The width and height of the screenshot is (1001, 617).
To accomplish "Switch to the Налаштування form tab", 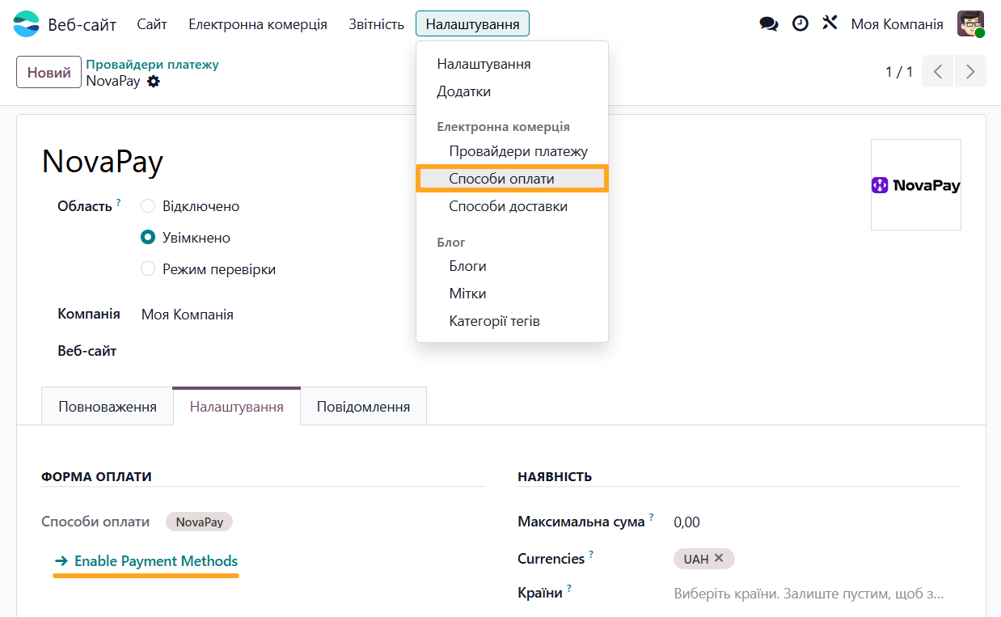I will click(x=237, y=406).
